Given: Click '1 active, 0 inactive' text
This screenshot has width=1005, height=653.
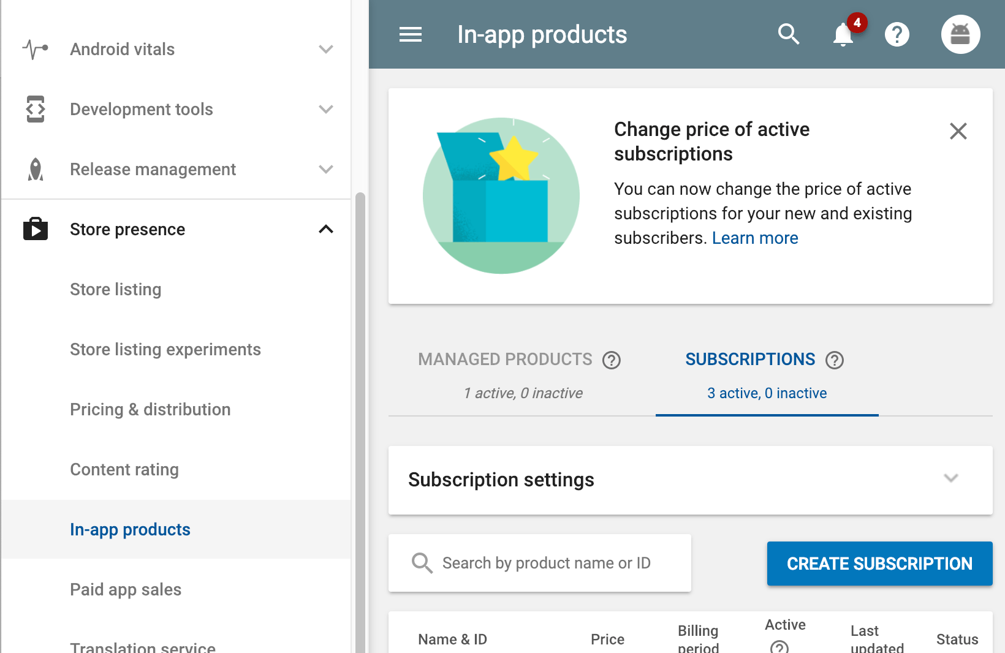Looking at the screenshot, I should [x=523, y=393].
